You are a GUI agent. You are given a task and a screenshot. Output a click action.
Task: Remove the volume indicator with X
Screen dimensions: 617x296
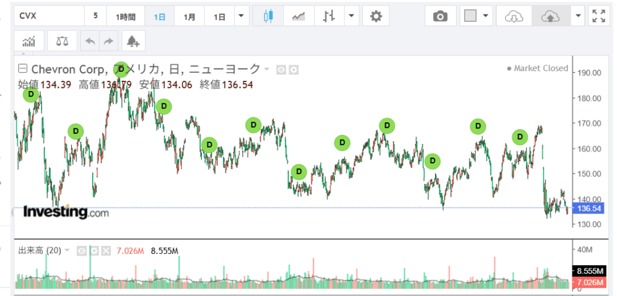coord(106,251)
